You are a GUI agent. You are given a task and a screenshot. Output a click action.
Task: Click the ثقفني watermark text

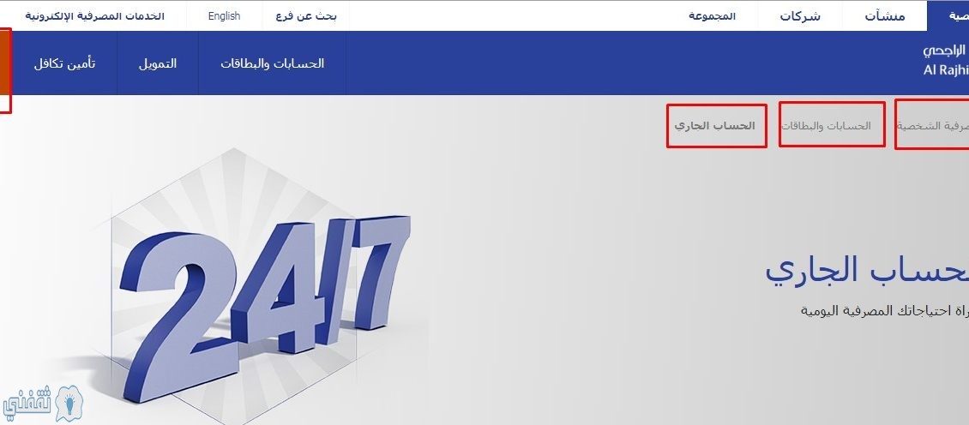tap(27, 404)
